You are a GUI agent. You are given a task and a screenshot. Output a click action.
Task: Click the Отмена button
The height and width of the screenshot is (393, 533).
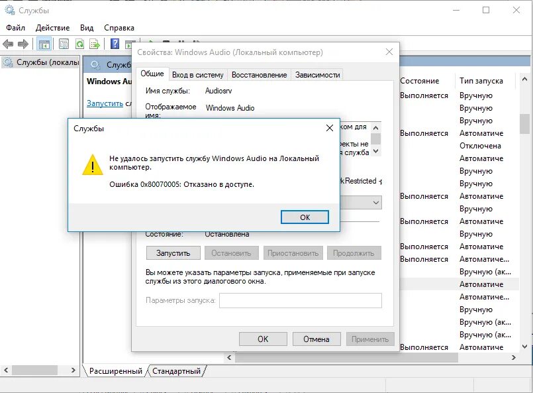(x=316, y=339)
